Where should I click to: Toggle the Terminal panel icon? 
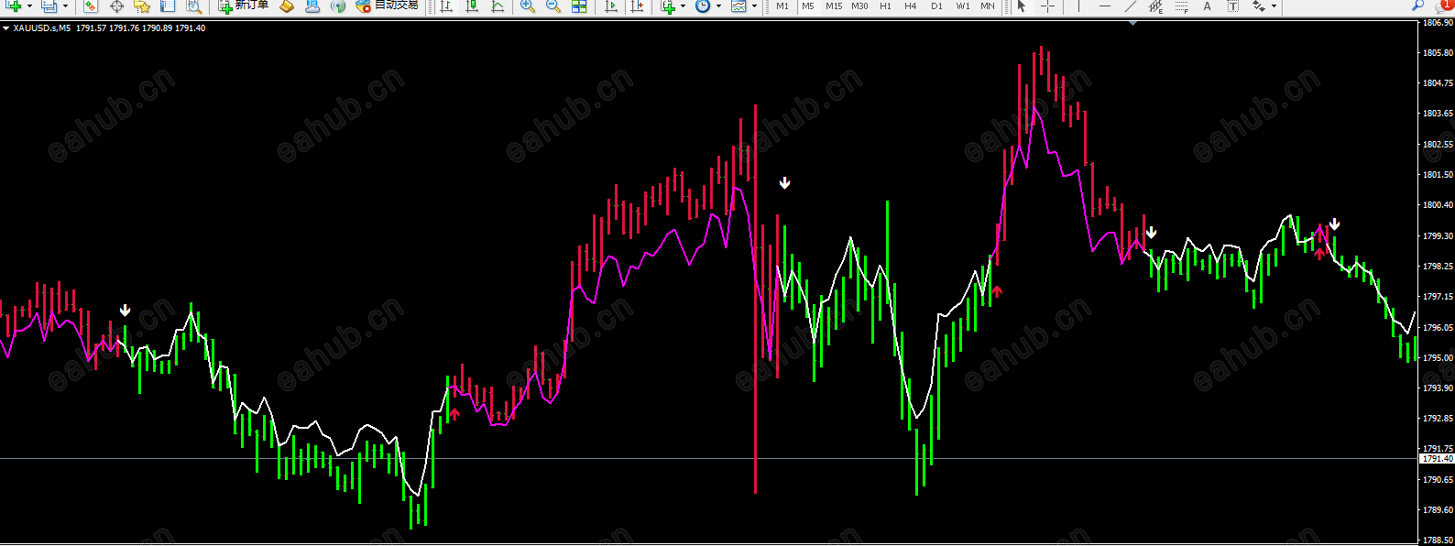[168, 5]
